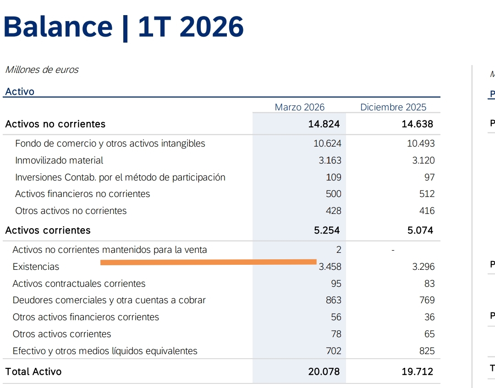This screenshot has height=388, width=495.
Task: Click 'Inversiones Contab. por el método de participación'
Action: pos(120,177)
